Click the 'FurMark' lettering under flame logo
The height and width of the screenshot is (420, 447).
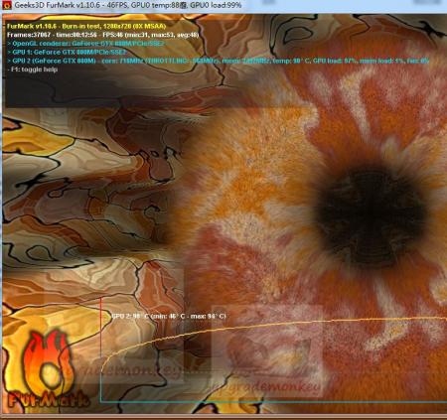[x=49, y=400]
